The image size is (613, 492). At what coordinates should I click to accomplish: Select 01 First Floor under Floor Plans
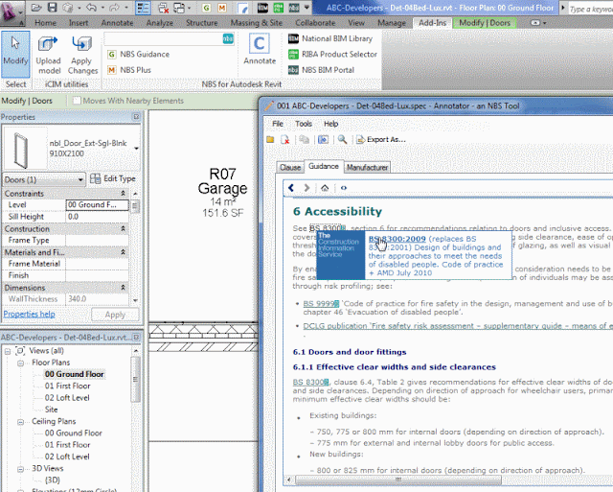tap(67, 386)
